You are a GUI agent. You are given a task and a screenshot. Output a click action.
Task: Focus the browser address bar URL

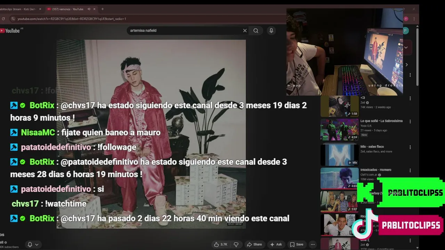(72, 19)
